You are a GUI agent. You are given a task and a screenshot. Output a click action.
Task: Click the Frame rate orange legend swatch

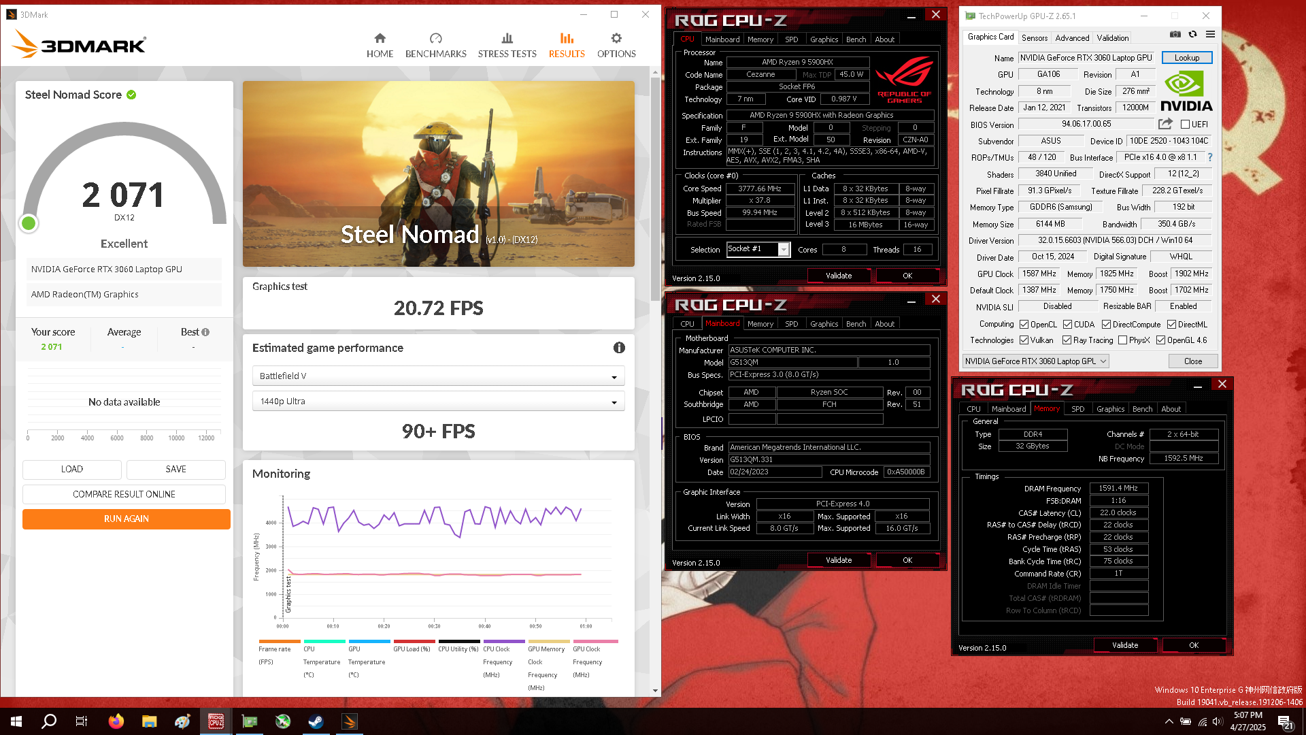pos(280,641)
